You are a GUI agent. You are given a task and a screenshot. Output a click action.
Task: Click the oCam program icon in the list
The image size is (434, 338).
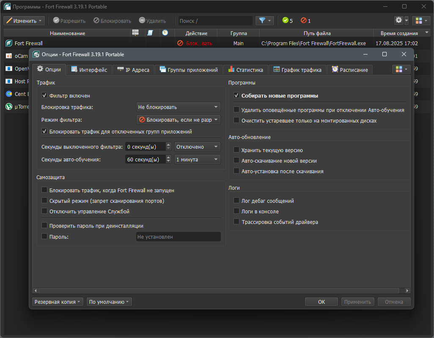[9, 56]
